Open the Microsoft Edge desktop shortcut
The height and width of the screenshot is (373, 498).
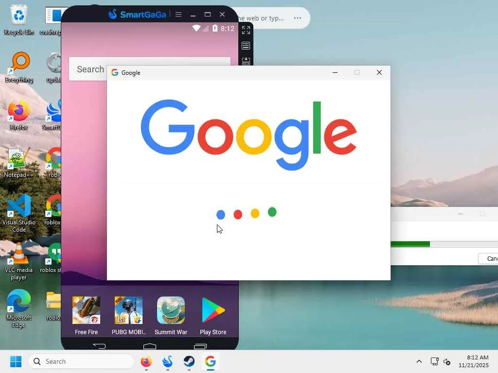[19, 308]
